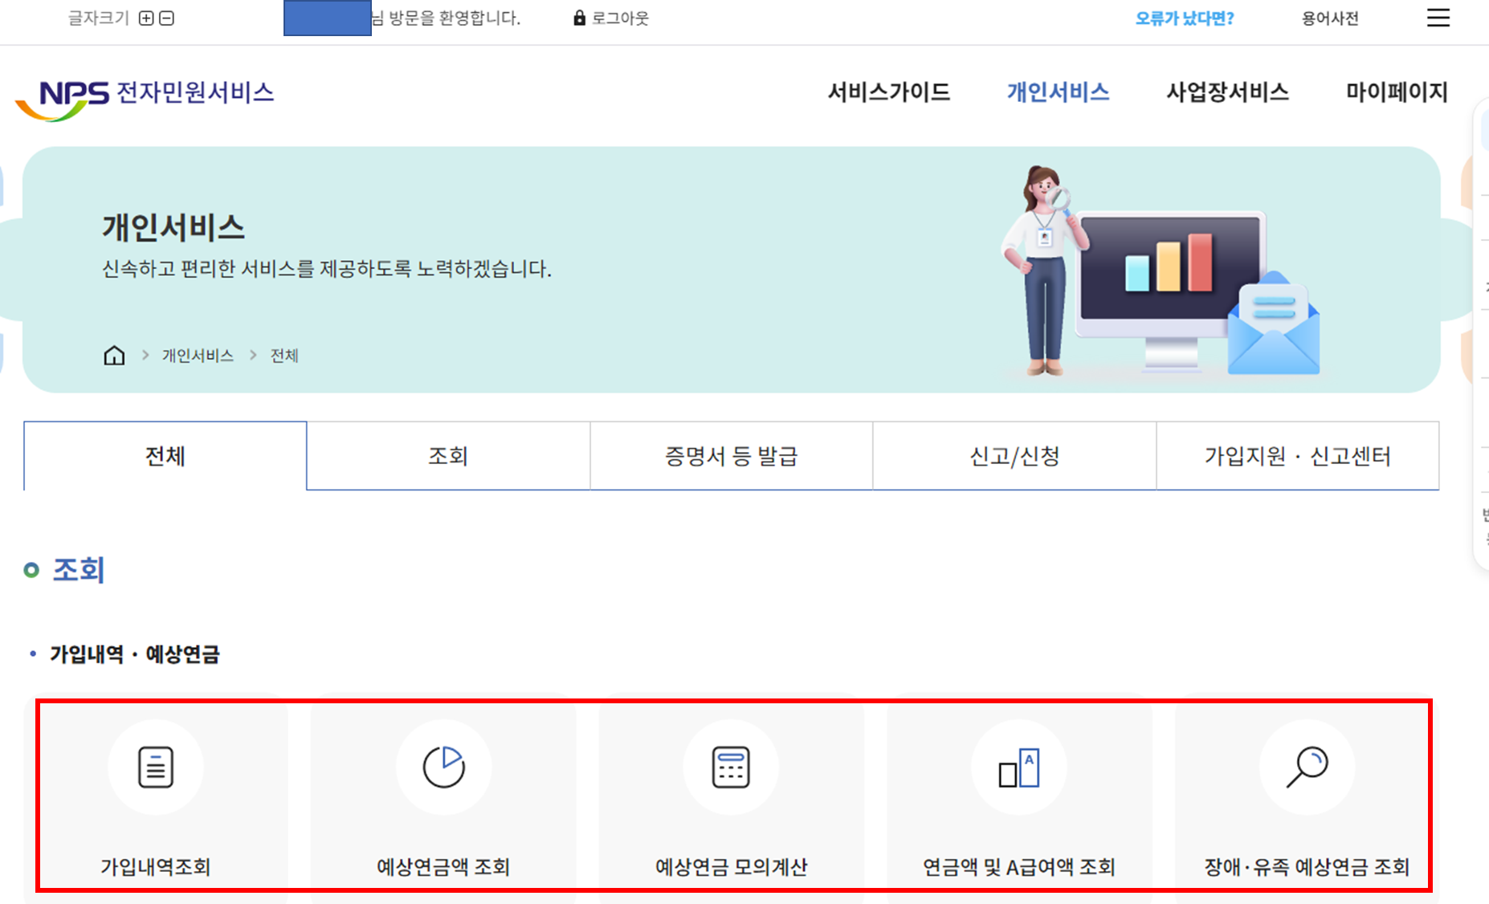Open the hamburger menu

click(1438, 18)
